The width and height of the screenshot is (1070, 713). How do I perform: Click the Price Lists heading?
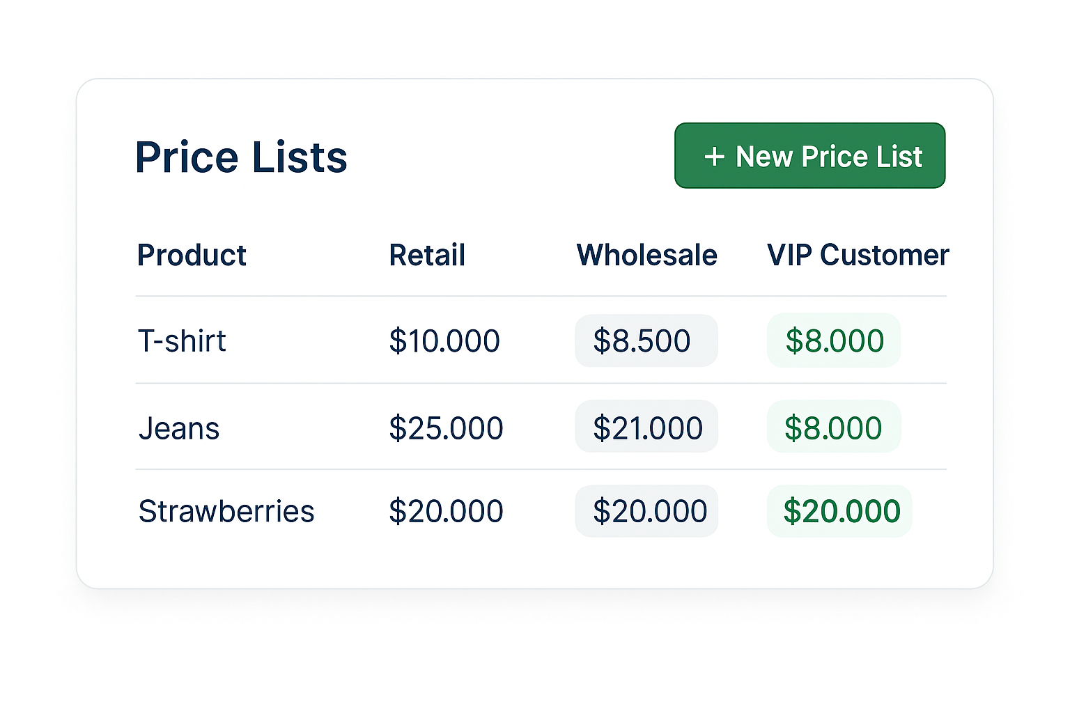(241, 157)
